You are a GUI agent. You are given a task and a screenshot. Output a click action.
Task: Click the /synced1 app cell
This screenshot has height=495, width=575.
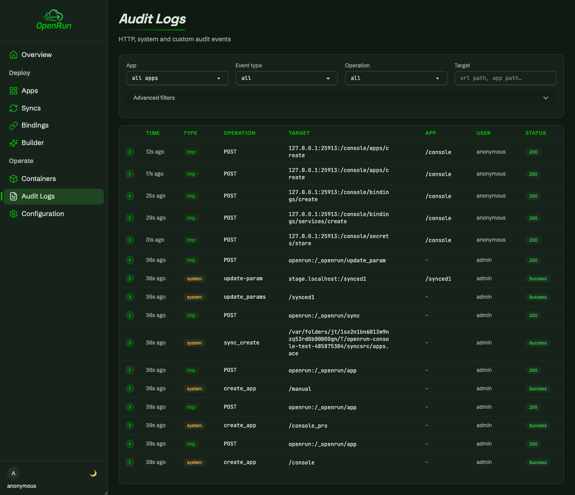point(438,279)
